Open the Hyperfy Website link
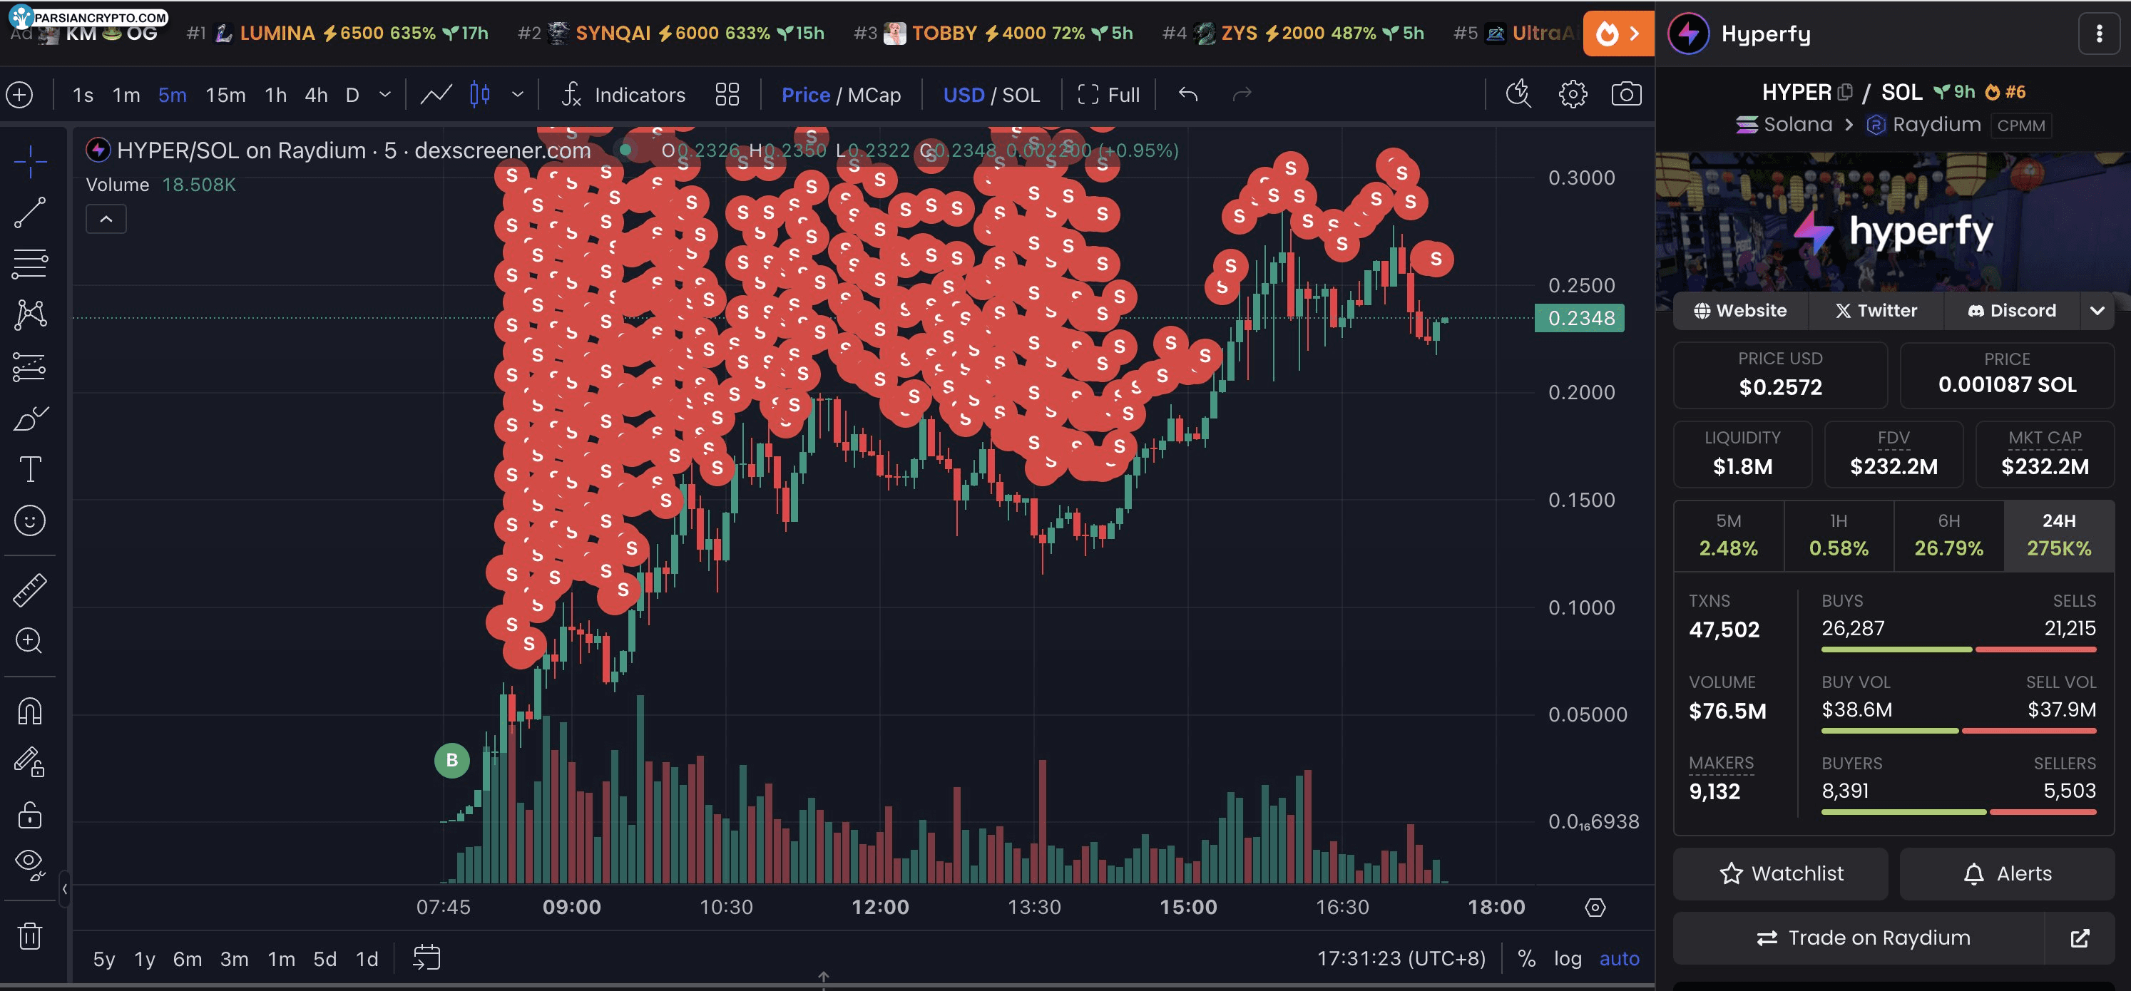The width and height of the screenshot is (2131, 991). tap(1739, 310)
